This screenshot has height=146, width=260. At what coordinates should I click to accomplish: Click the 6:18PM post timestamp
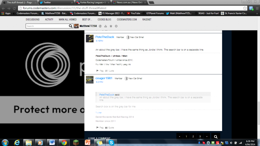99,41
